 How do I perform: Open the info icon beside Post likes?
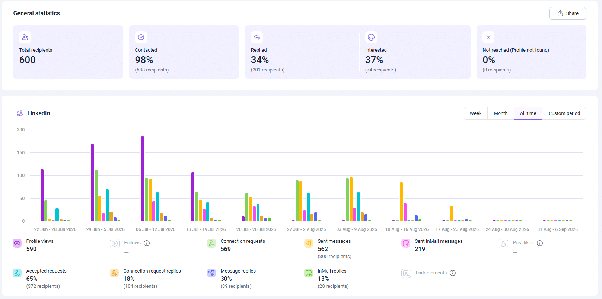[540, 243]
